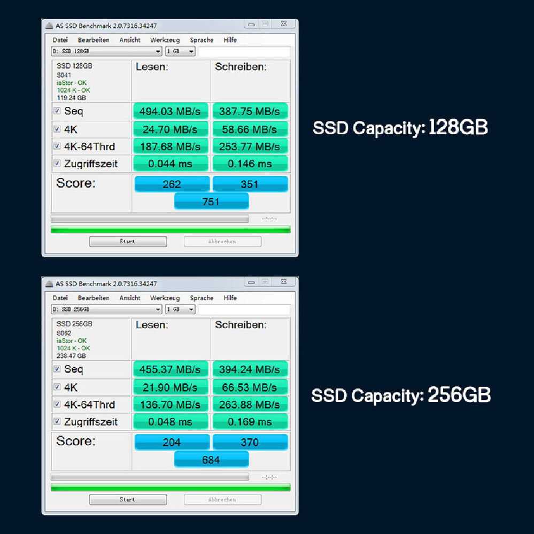Click access time value 0.169 ms
Image resolution: width=534 pixels, height=534 pixels.
[250, 422]
